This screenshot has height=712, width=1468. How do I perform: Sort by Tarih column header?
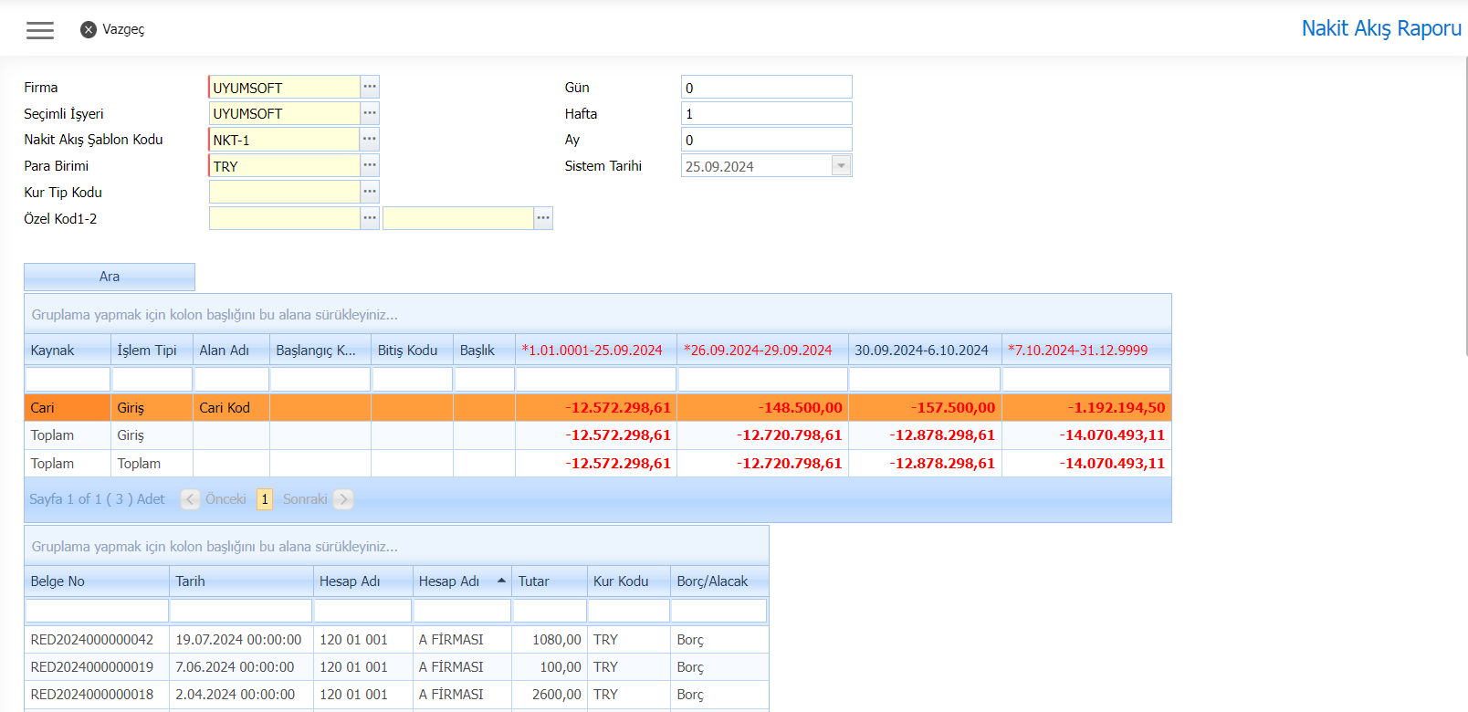pyautogui.click(x=241, y=581)
